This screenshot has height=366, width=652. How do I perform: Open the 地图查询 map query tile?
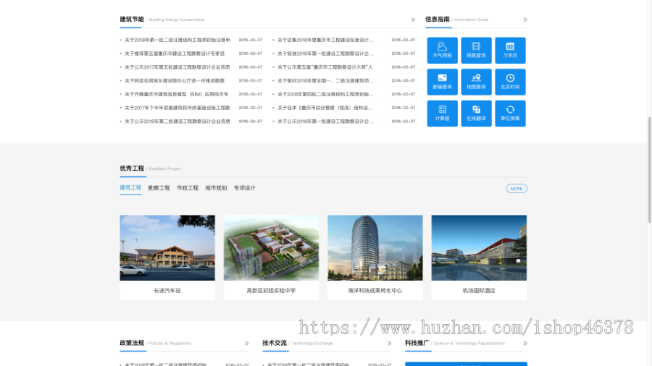(x=476, y=82)
